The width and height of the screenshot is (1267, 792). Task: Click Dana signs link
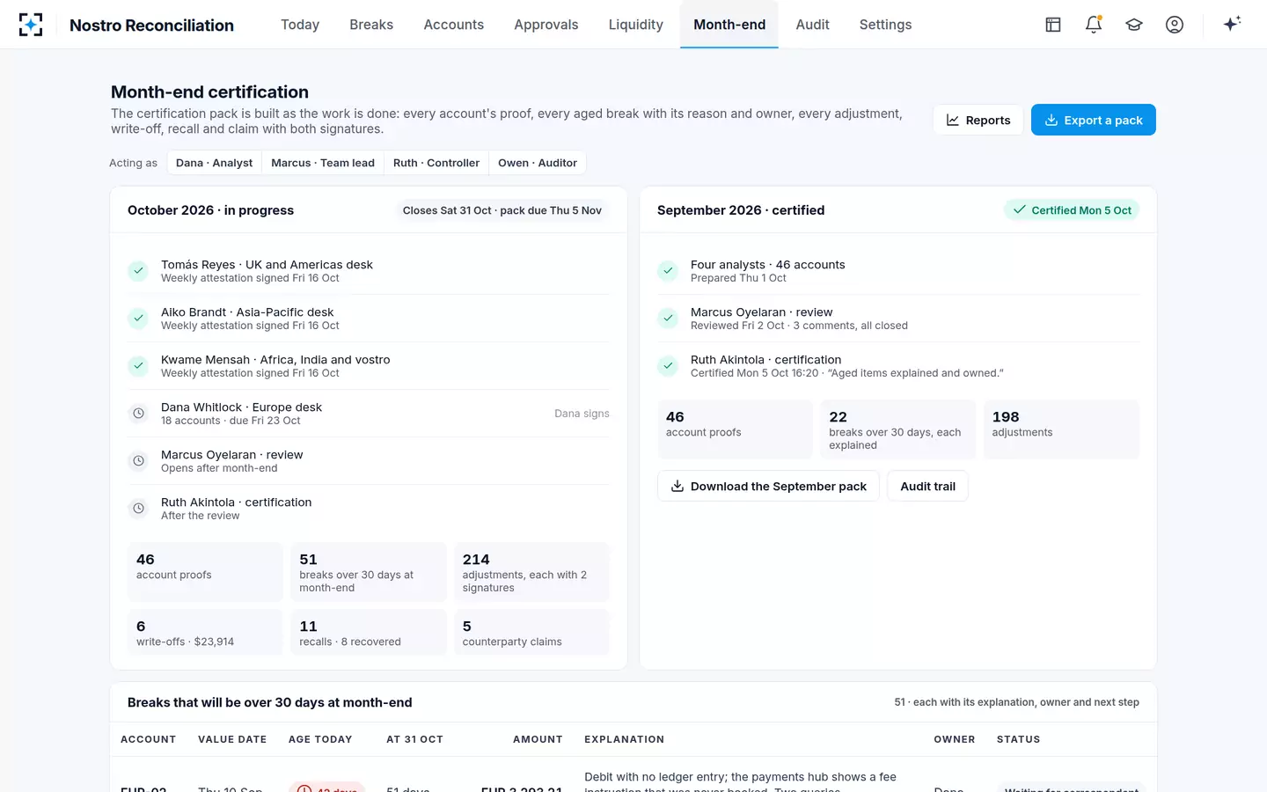[x=582, y=414]
